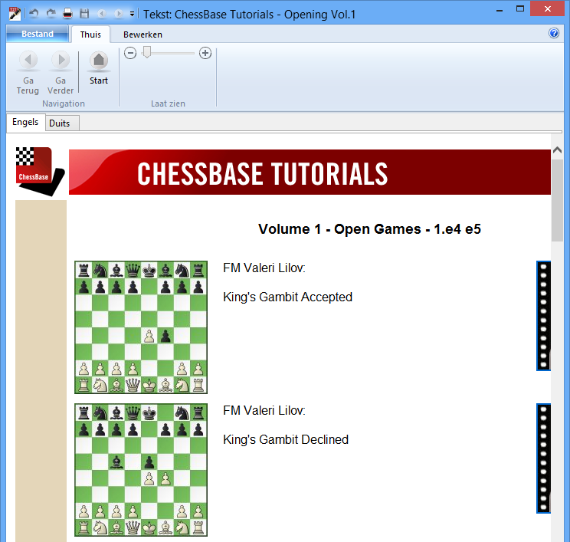Click the scroll up arrow of the page

(x=557, y=149)
